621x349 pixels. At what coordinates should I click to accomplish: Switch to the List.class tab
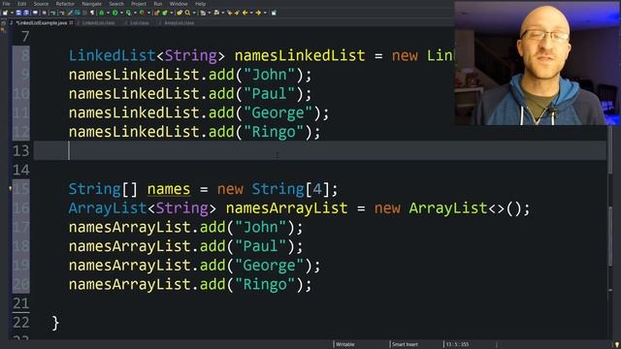click(139, 23)
